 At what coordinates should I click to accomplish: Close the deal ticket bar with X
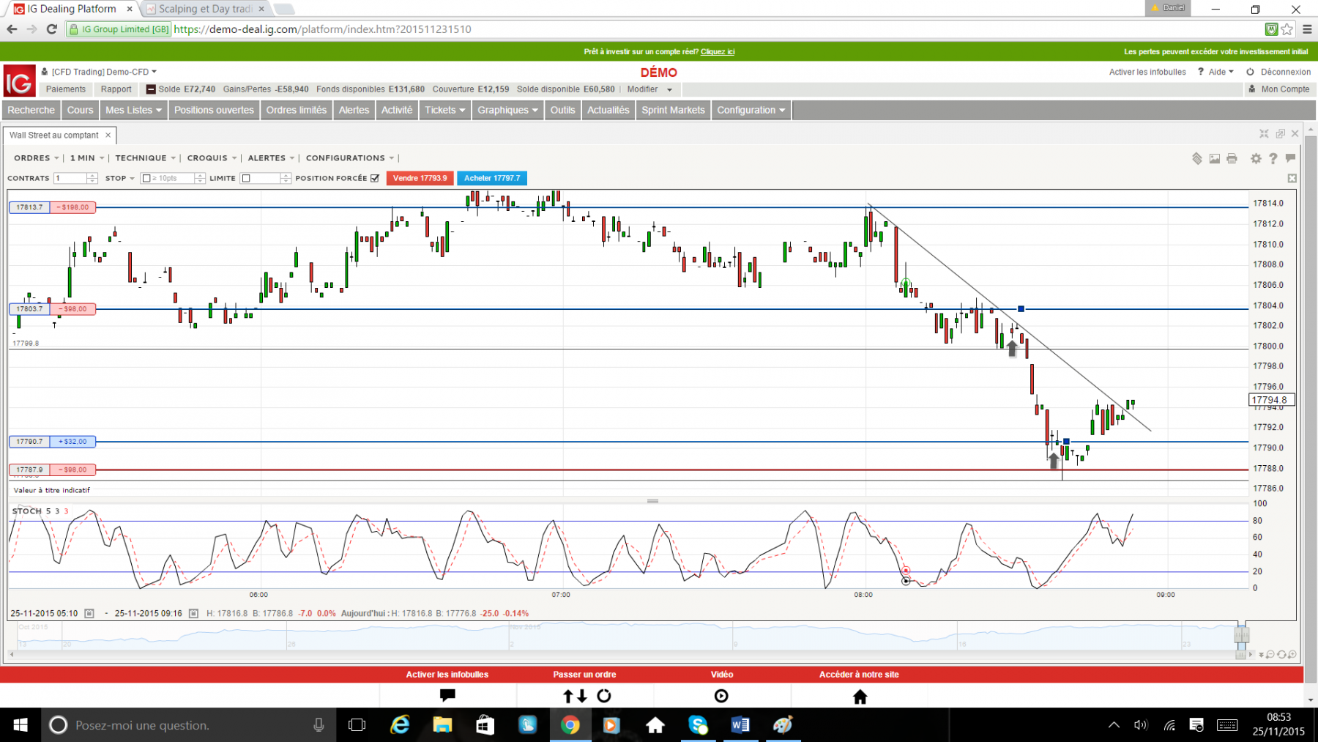(x=1292, y=178)
